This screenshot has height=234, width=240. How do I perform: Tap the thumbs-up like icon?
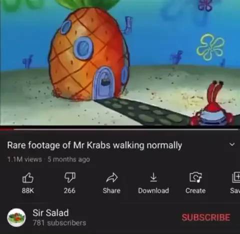tap(28, 177)
